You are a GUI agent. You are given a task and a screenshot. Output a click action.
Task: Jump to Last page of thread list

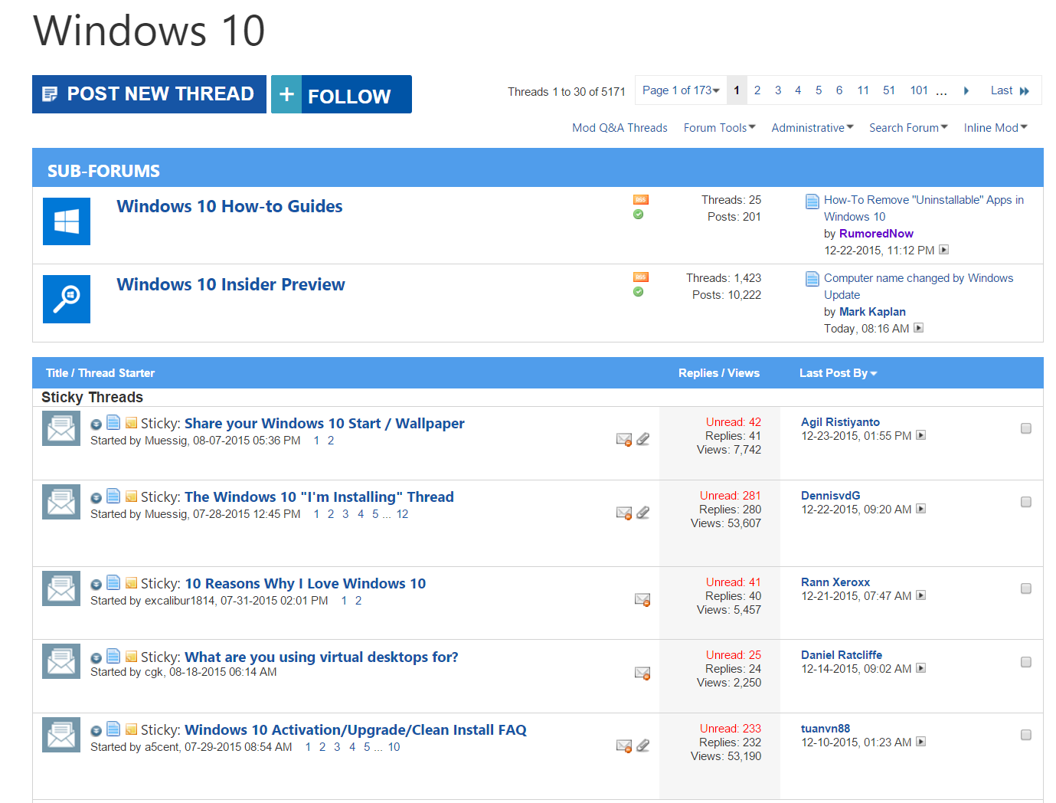pyautogui.click(x=1010, y=90)
